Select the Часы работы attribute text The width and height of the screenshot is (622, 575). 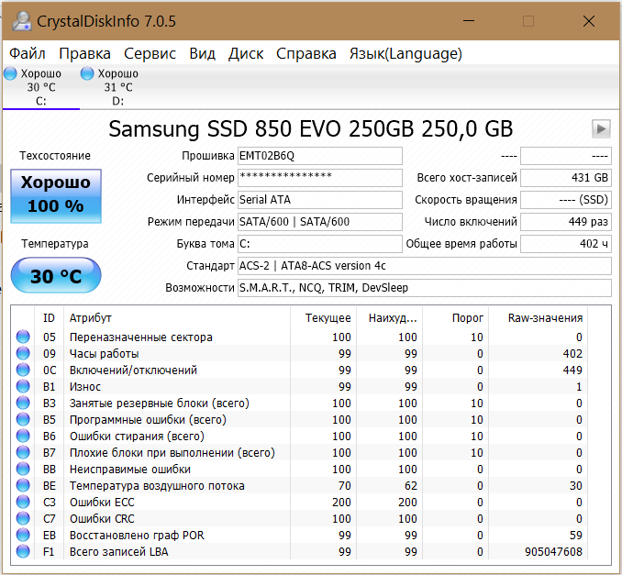click(104, 354)
